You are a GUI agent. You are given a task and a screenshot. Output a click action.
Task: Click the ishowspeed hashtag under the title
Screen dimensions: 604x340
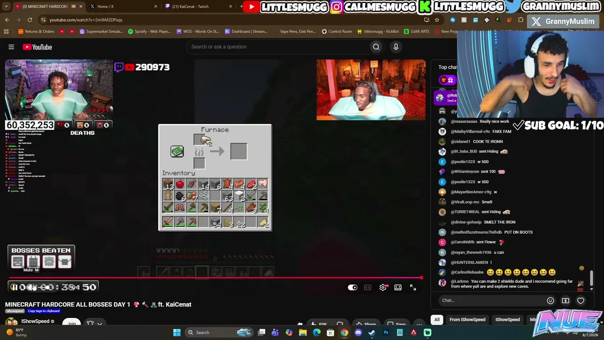click(x=15, y=311)
